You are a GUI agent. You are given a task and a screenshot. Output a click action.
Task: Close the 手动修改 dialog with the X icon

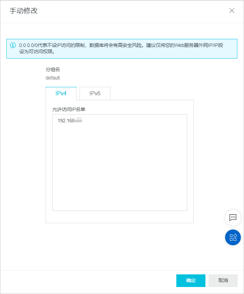(232, 11)
